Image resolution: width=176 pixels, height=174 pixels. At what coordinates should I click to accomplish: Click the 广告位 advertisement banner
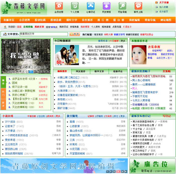(152, 166)
